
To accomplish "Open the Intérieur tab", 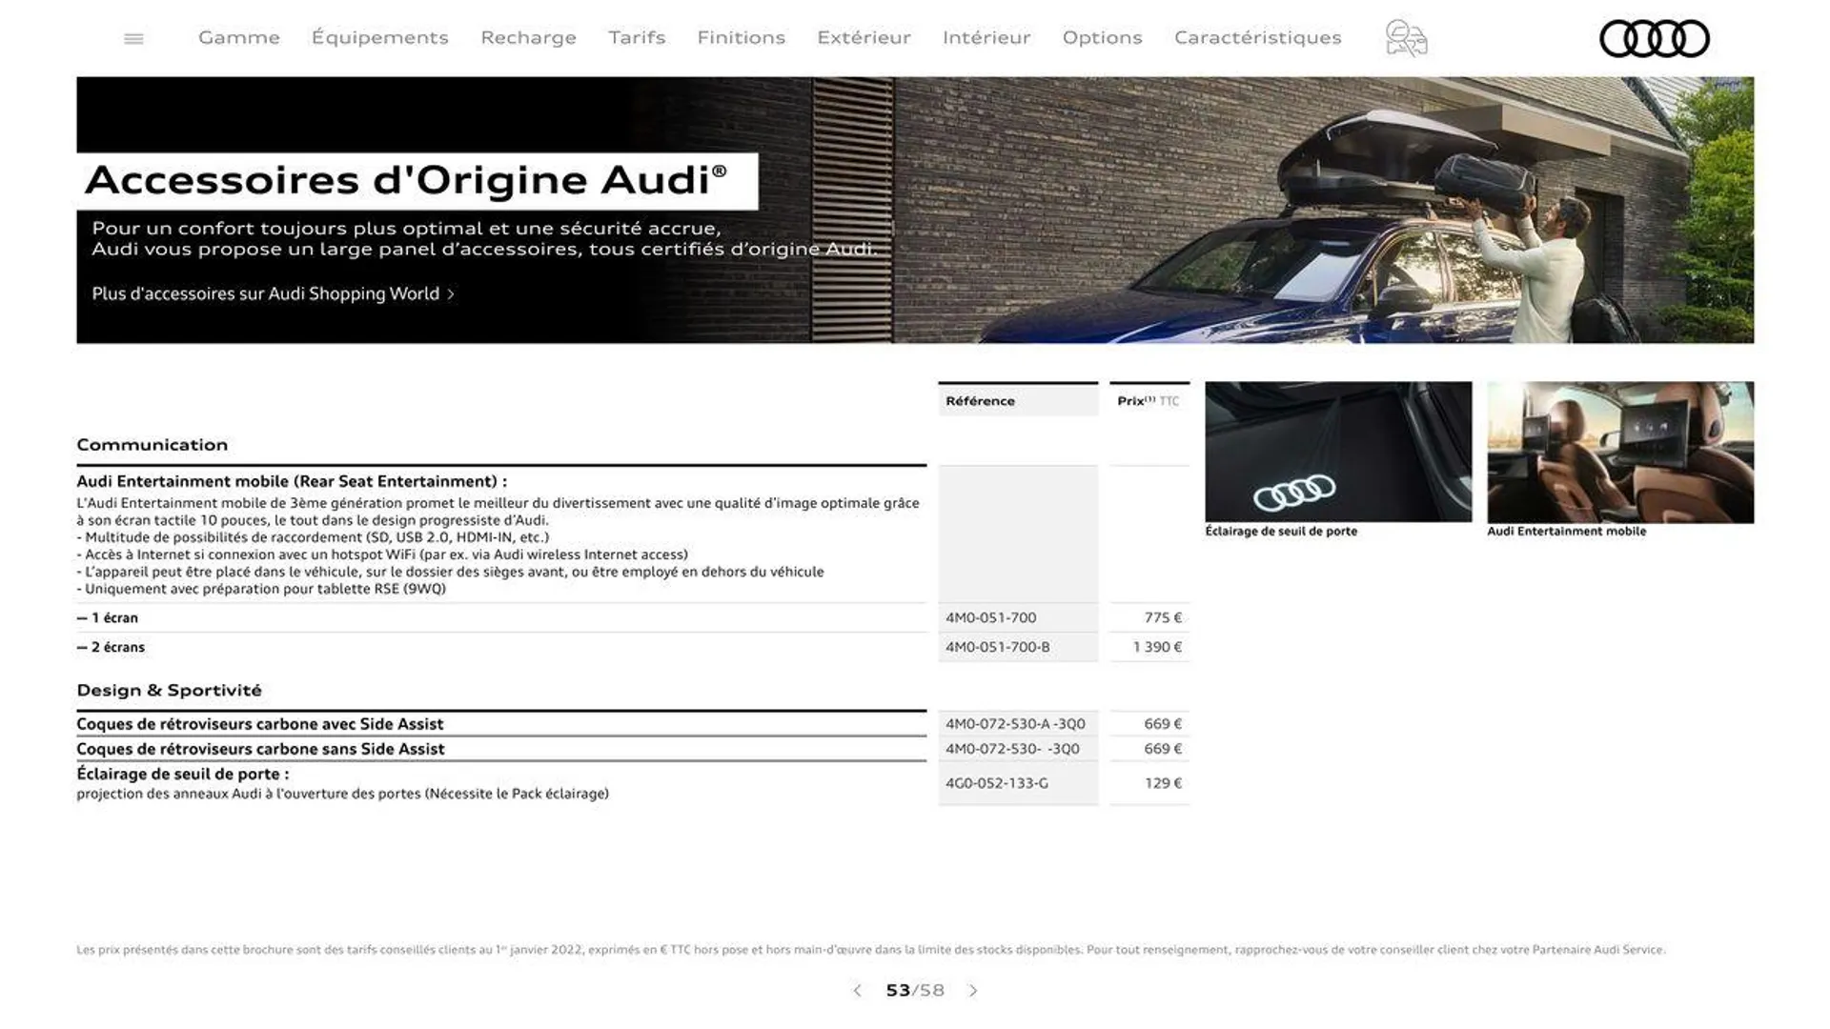I will (x=986, y=38).
